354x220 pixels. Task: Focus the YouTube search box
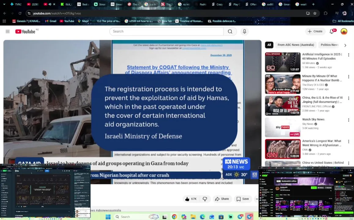167,31
